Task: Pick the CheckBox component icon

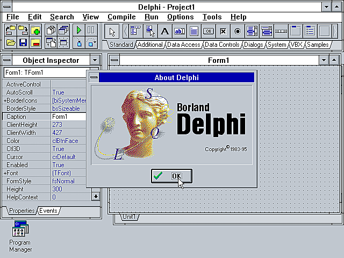Action: pyautogui.click(x=223, y=31)
